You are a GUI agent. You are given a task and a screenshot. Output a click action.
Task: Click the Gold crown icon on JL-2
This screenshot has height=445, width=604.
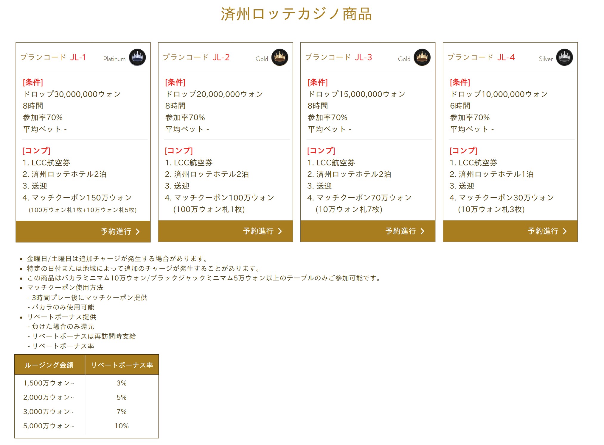coord(280,57)
